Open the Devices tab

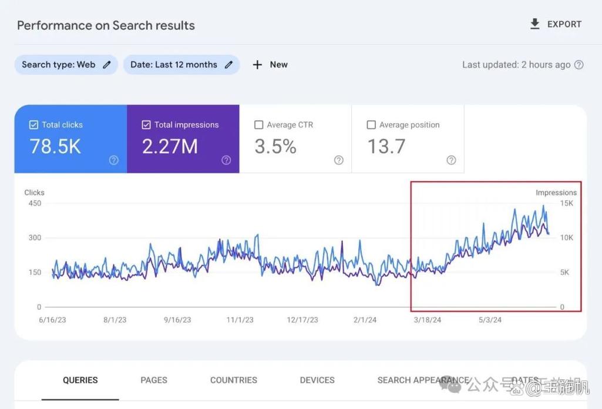click(317, 380)
